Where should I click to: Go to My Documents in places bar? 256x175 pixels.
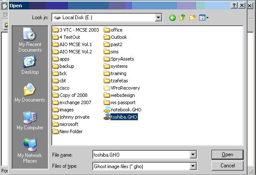30,93
